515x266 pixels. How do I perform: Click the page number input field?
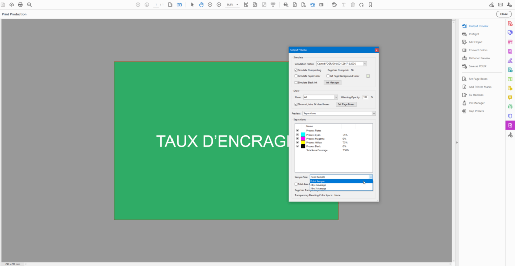pos(157,5)
